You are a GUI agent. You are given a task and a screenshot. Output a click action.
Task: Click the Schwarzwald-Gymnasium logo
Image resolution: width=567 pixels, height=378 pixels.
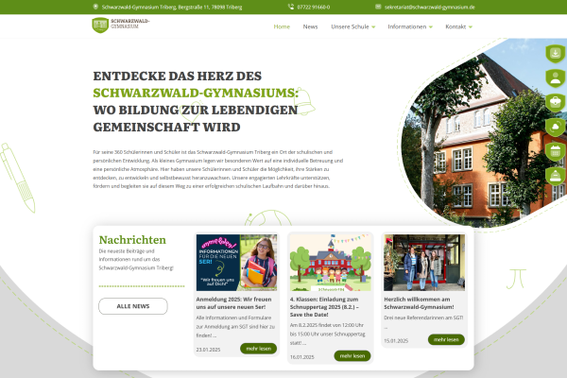pyautogui.click(x=120, y=25)
